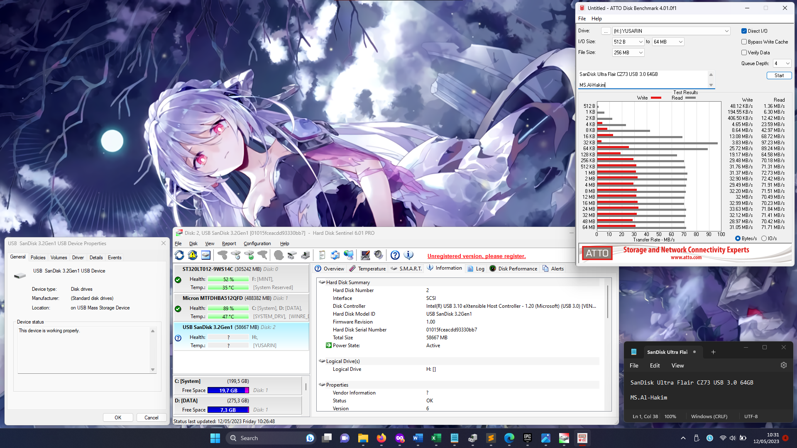
Task: Click the disk with clock icon in Sentinel toolbar
Action: click(x=236, y=256)
